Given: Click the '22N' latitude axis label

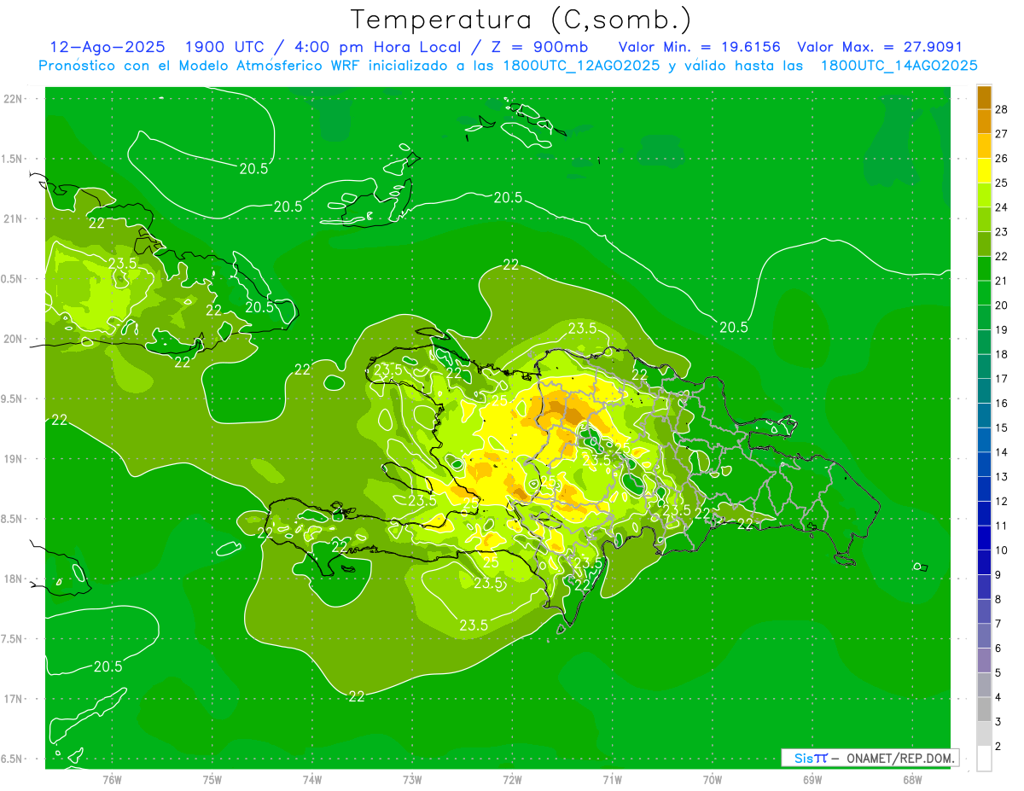Looking at the screenshot, I should tap(15, 98).
